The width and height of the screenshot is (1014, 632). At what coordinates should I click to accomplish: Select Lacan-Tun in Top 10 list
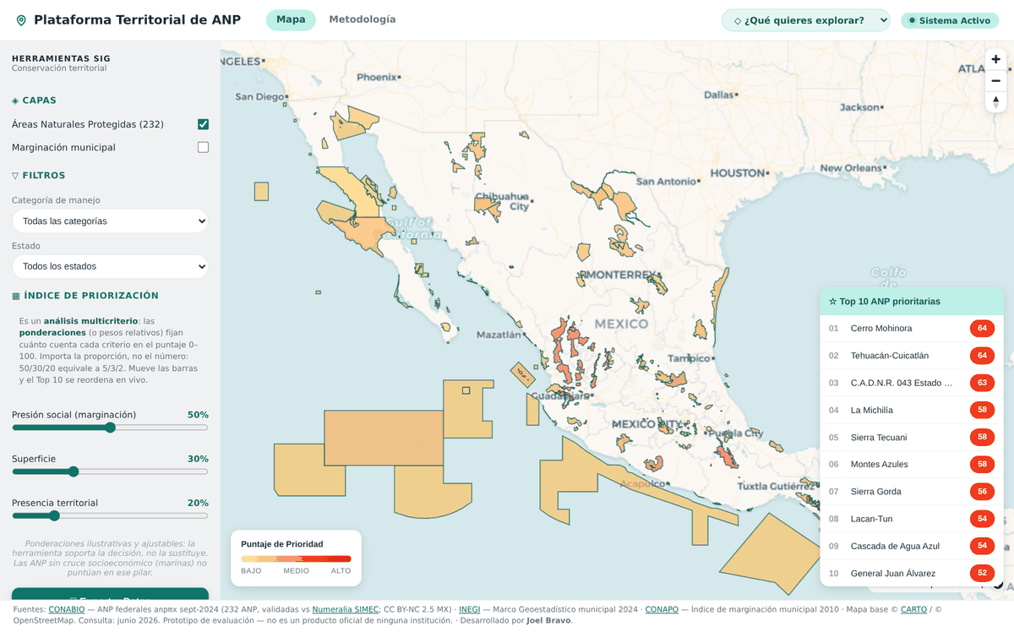coord(912,519)
